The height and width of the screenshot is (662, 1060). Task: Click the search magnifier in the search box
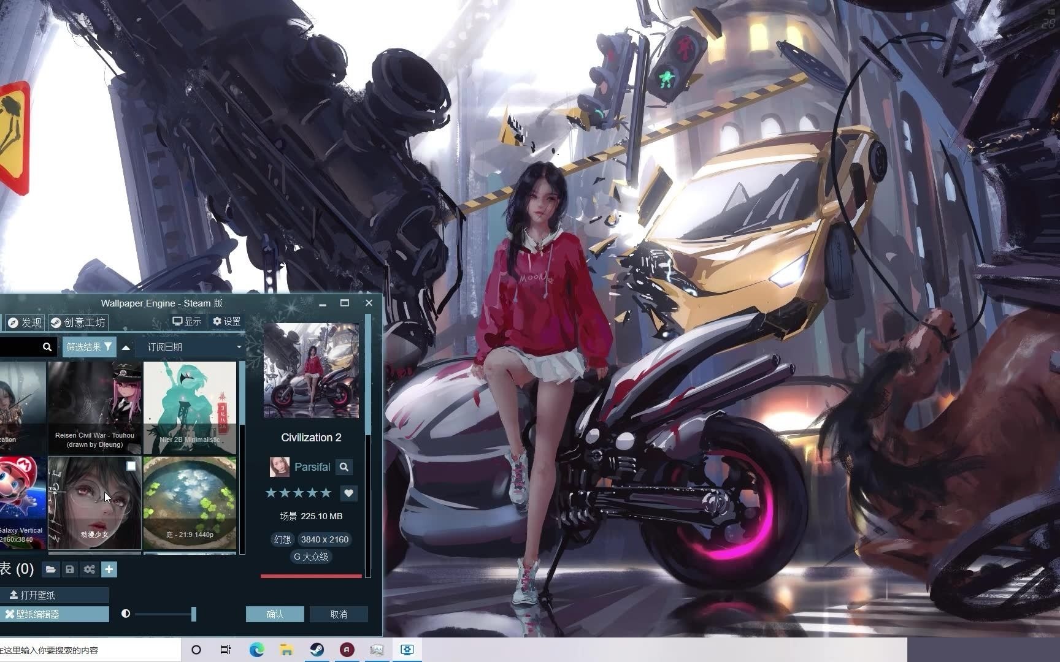click(47, 347)
